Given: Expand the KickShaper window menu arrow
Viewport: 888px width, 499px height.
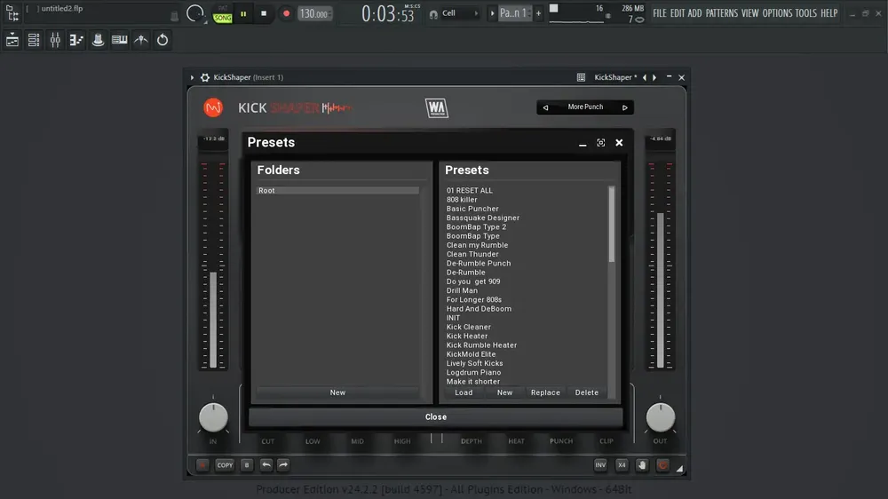Looking at the screenshot, I should click(192, 77).
